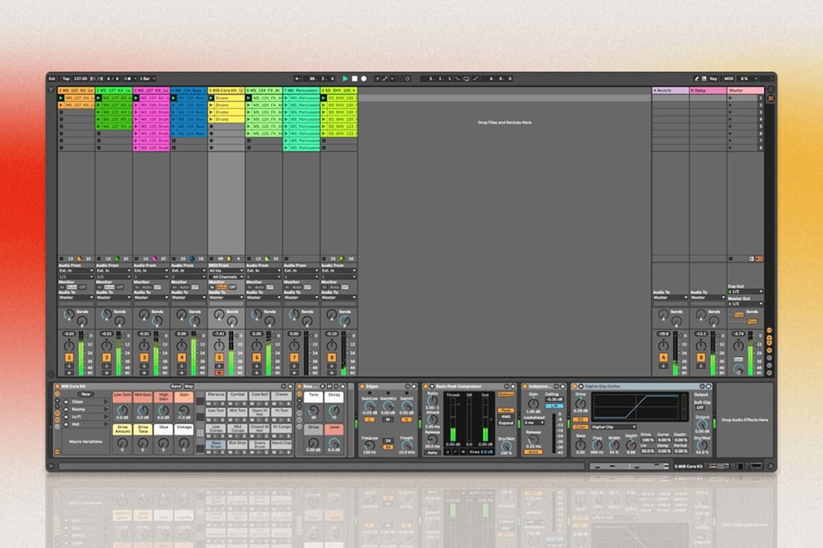Select Expand mode in the compressor
The width and height of the screenshot is (823, 548).
505,423
